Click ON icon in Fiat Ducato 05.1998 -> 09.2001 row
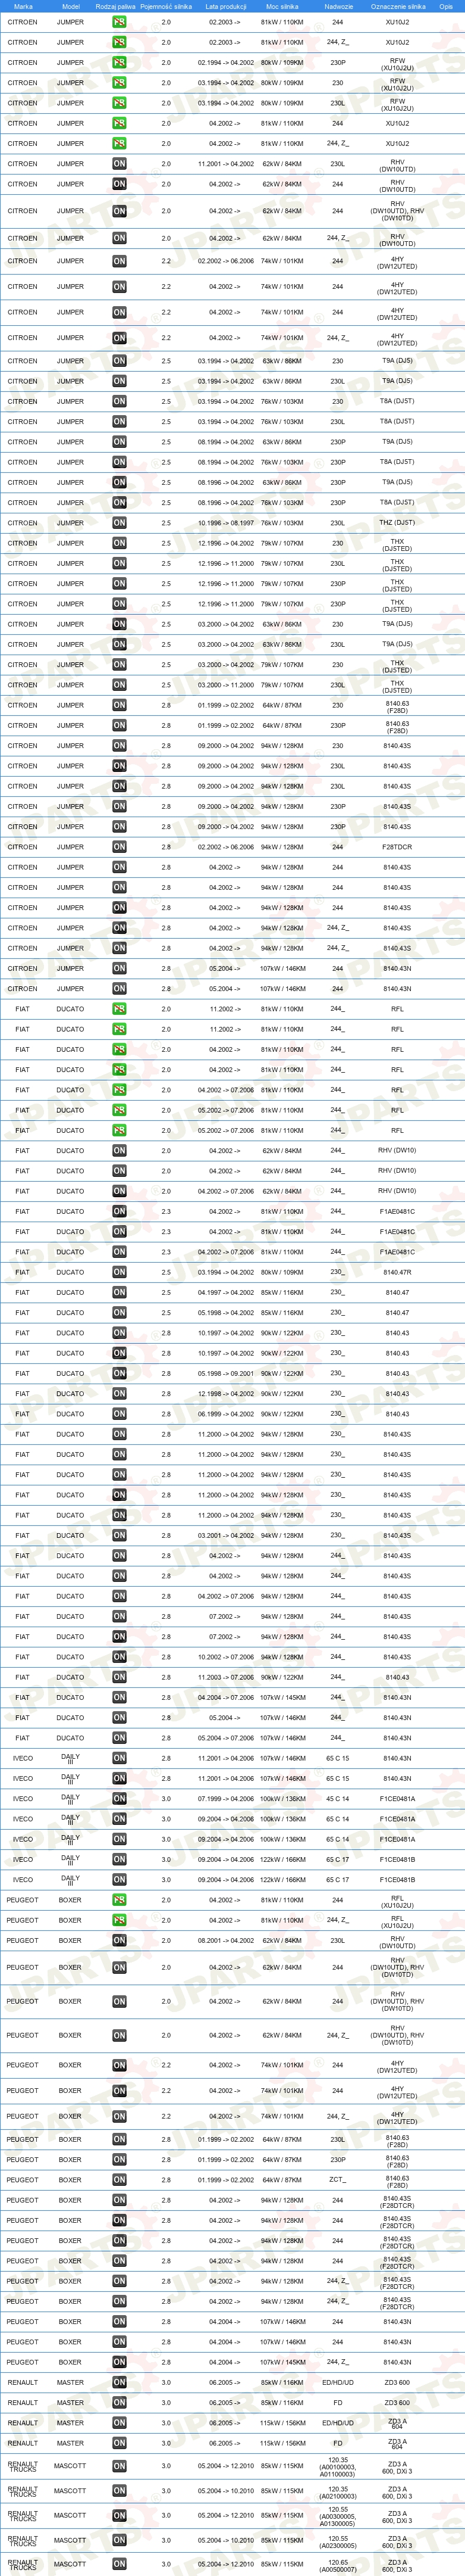 click(119, 1373)
